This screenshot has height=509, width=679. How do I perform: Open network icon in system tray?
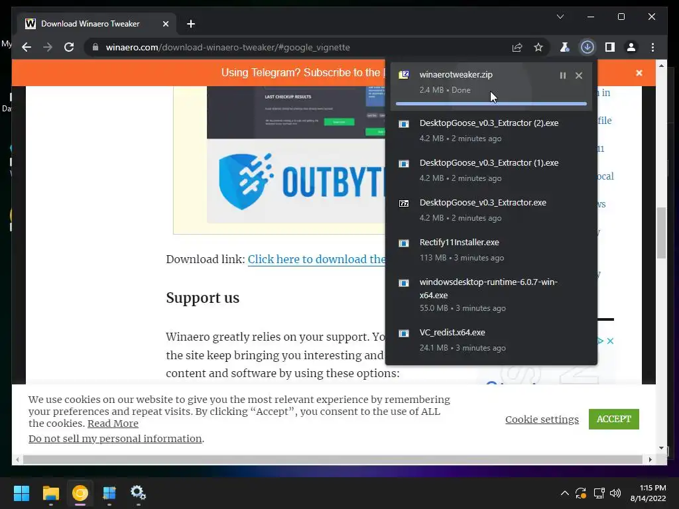(x=599, y=493)
